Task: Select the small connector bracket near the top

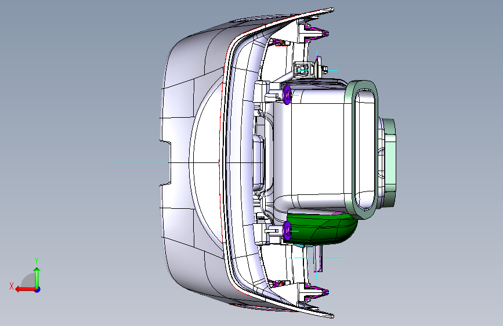Action: (x=302, y=69)
